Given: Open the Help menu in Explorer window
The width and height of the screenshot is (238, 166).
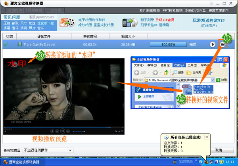Looking at the screenshot, I should pos(205,65).
